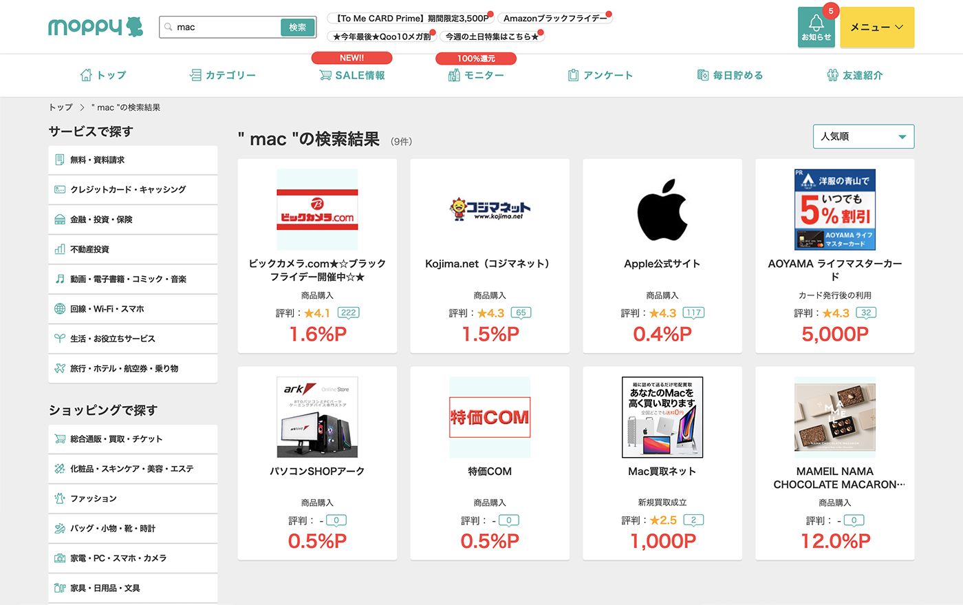Click the 5,000P reward text

tap(835, 334)
